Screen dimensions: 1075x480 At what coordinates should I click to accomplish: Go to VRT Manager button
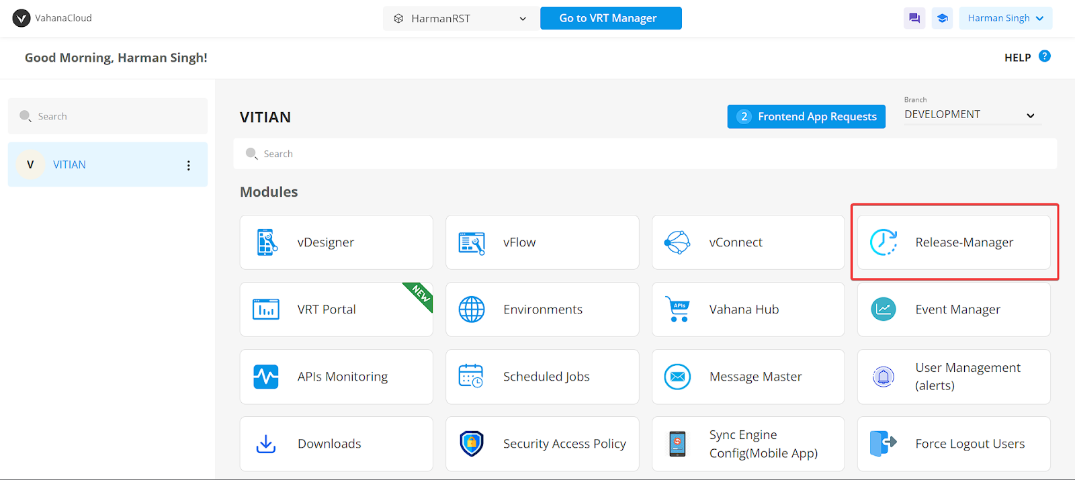(611, 18)
